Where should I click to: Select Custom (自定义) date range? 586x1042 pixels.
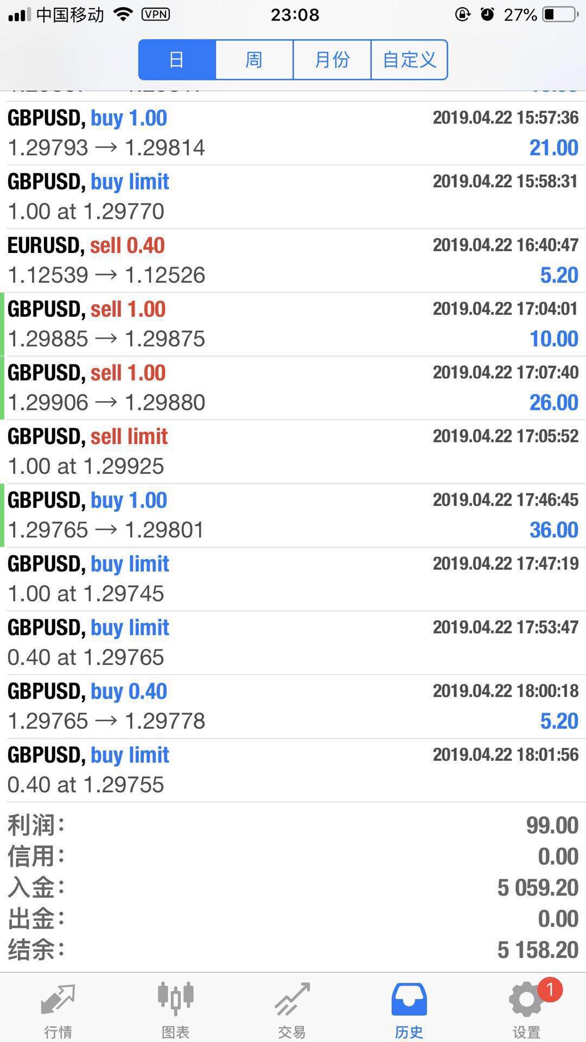[x=409, y=60]
